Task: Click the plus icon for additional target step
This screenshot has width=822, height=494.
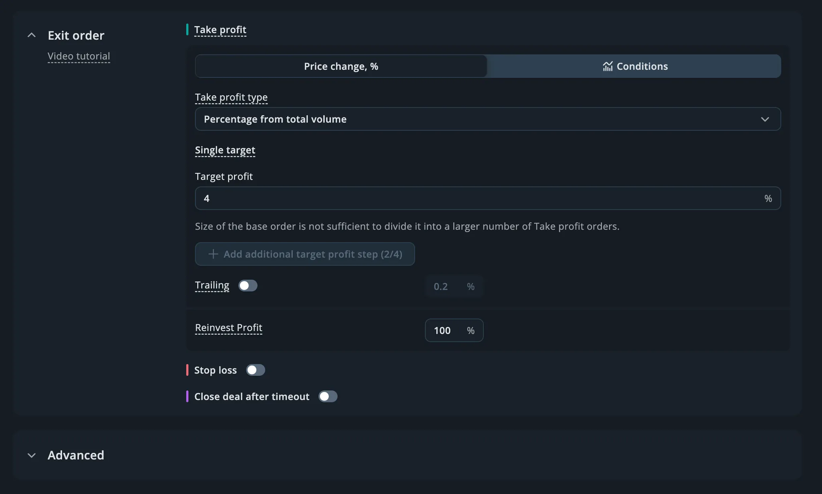Action: click(x=213, y=254)
